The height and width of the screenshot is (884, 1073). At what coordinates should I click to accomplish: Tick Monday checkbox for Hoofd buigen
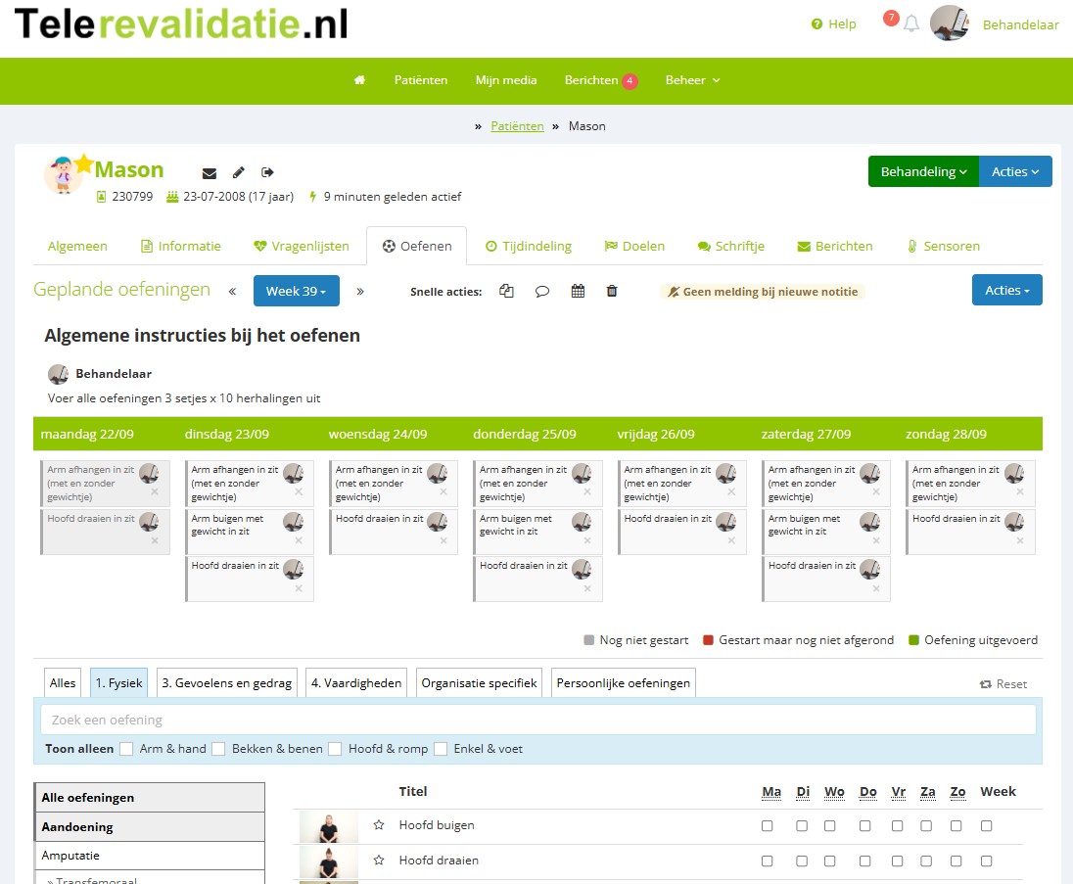[x=768, y=826]
